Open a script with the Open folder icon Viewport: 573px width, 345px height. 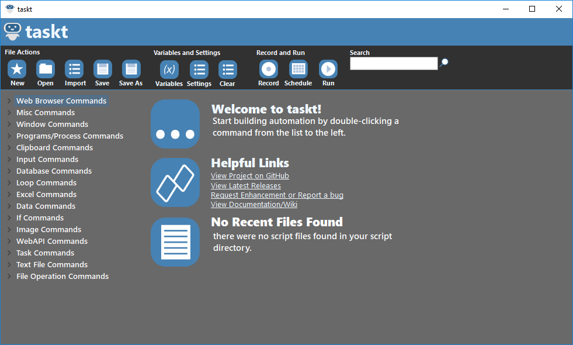click(x=46, y=69)
